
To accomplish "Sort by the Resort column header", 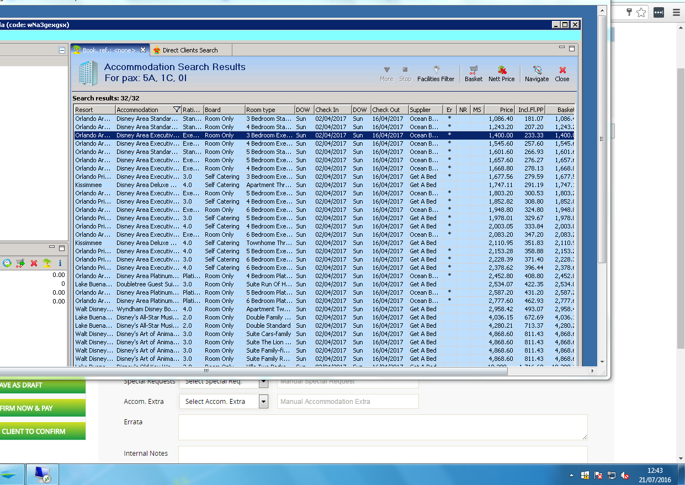I will point(95,110).
